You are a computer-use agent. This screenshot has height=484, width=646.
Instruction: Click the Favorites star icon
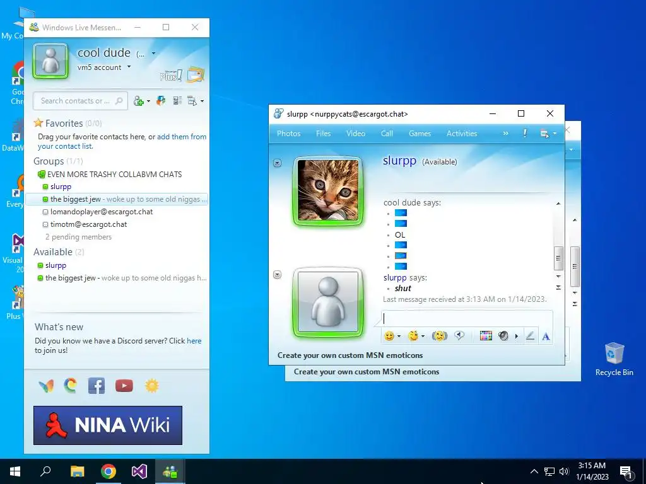[38, 123]
